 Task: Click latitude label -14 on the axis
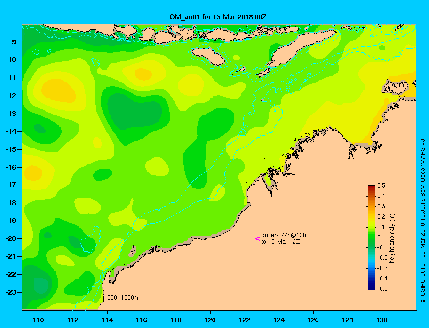(x=11, y=131)
